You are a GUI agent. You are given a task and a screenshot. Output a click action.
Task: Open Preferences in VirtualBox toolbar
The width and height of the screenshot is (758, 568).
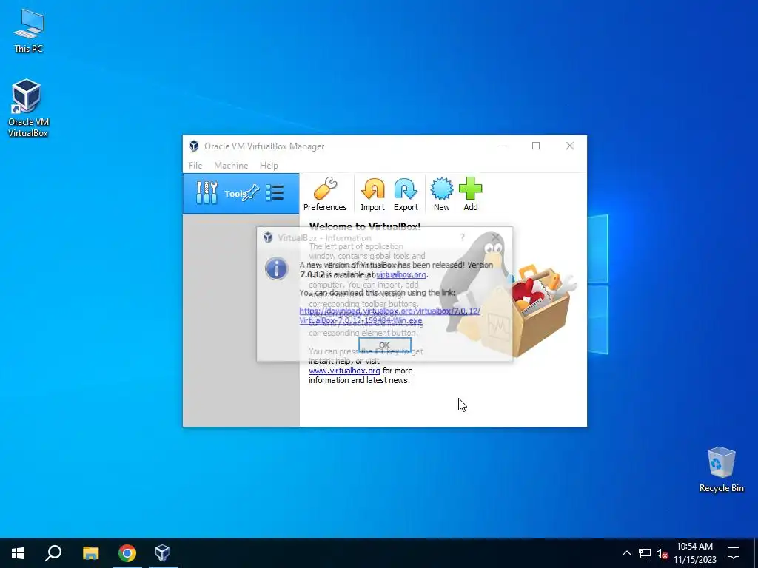click(325, 194)
